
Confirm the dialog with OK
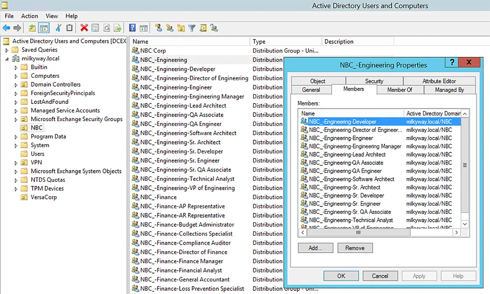click(341, 276)
